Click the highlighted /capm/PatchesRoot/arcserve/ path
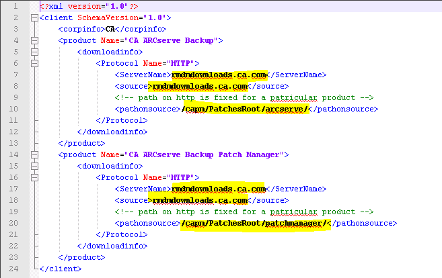This screenshot has width=442, height=278. tap(244, 109)
